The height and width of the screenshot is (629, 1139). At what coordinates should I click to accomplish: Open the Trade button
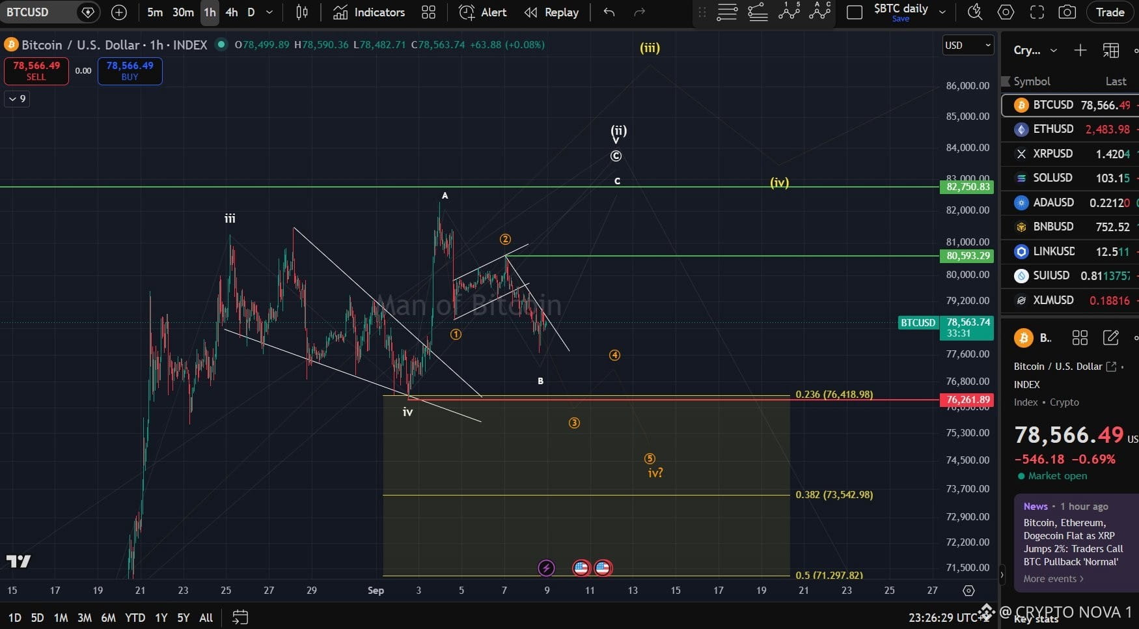click(1110, 12)
